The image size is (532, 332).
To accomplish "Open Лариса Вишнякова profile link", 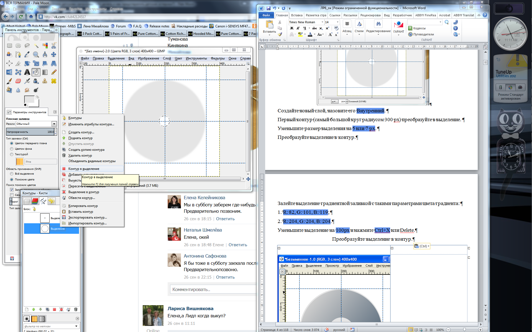I will click(190, 308).
